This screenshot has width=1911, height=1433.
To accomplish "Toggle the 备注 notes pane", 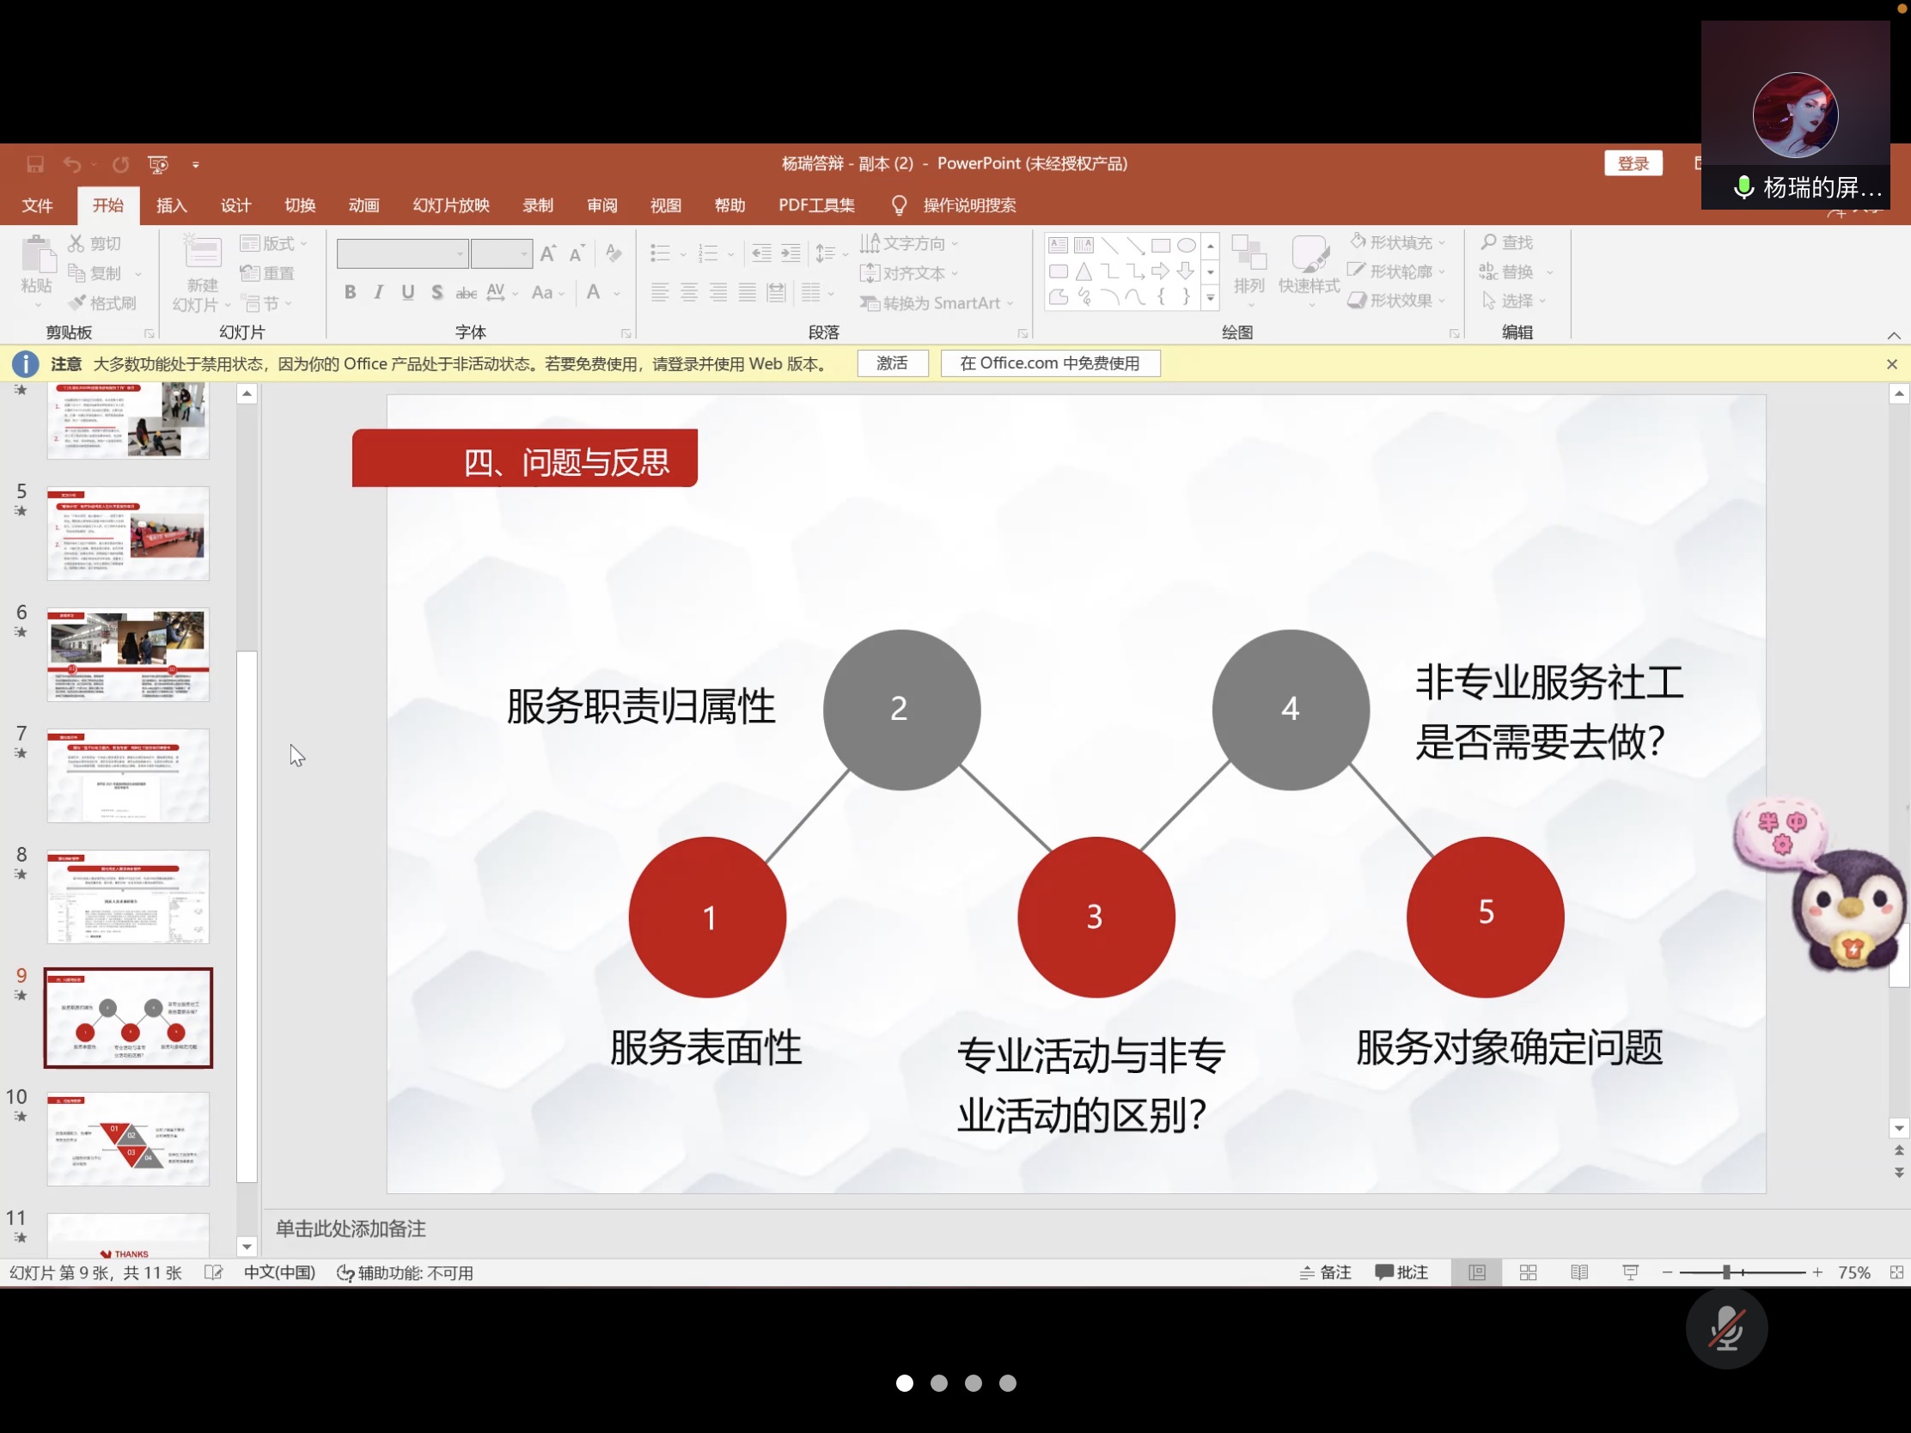I will (1325, 1272).
